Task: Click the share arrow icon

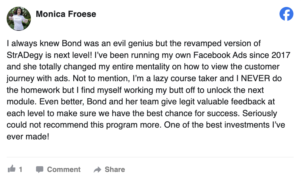Action: click(97, 170)
